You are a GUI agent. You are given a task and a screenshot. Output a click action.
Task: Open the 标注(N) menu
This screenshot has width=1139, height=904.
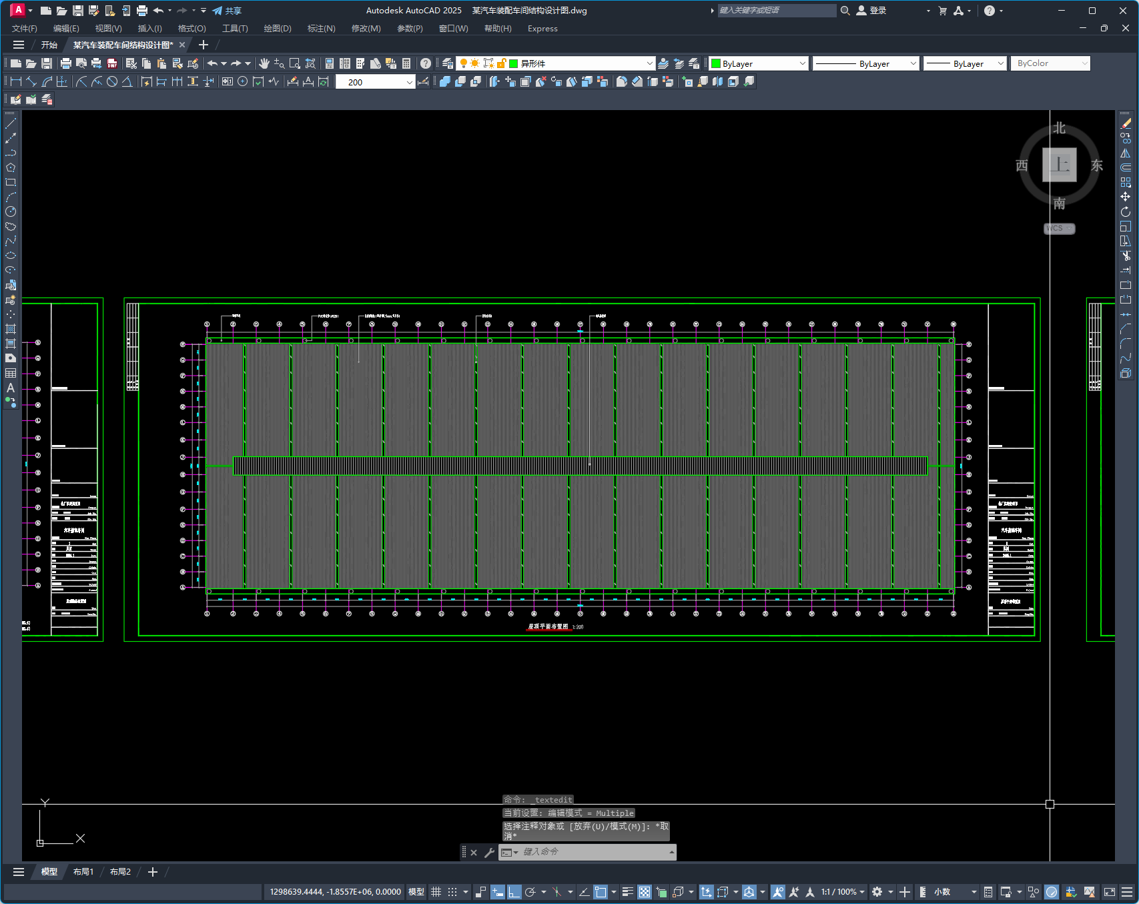(x=321, y=29)
